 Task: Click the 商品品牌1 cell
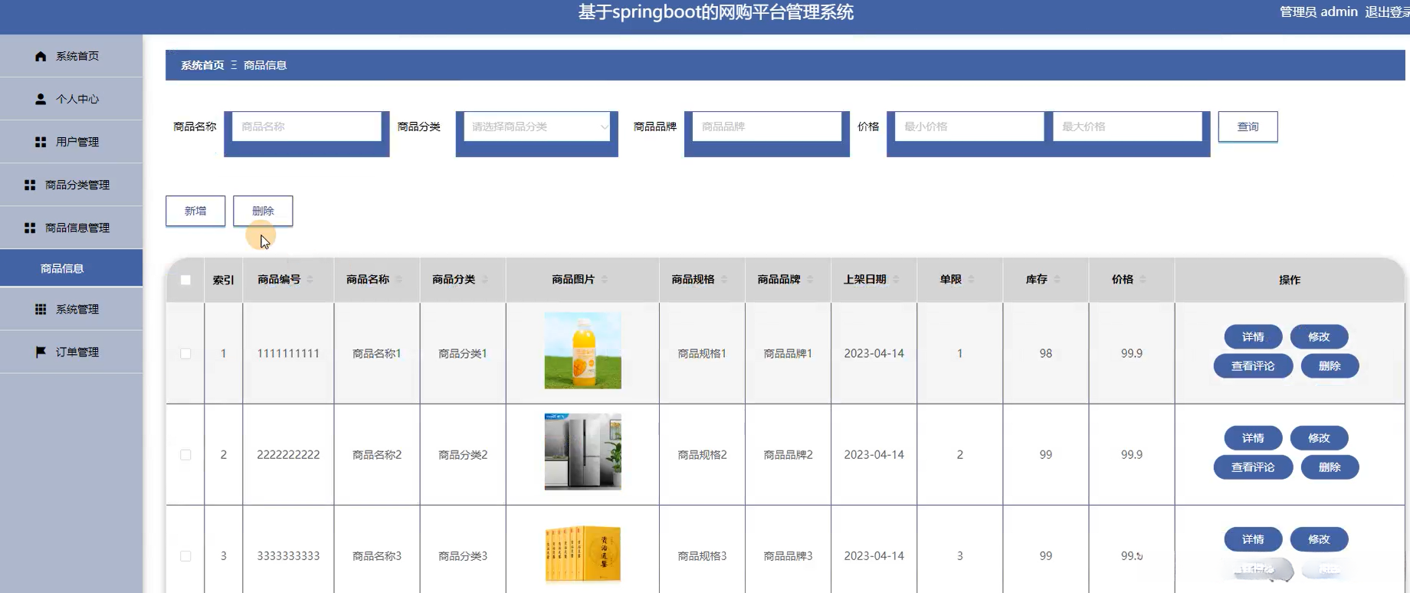click(x=788, y=353)
